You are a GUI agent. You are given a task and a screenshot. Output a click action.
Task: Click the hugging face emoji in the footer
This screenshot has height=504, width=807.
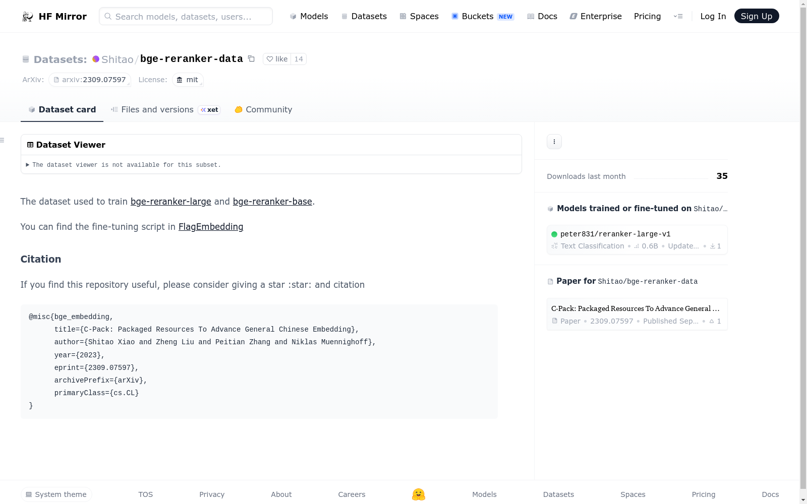coord(419,494)
